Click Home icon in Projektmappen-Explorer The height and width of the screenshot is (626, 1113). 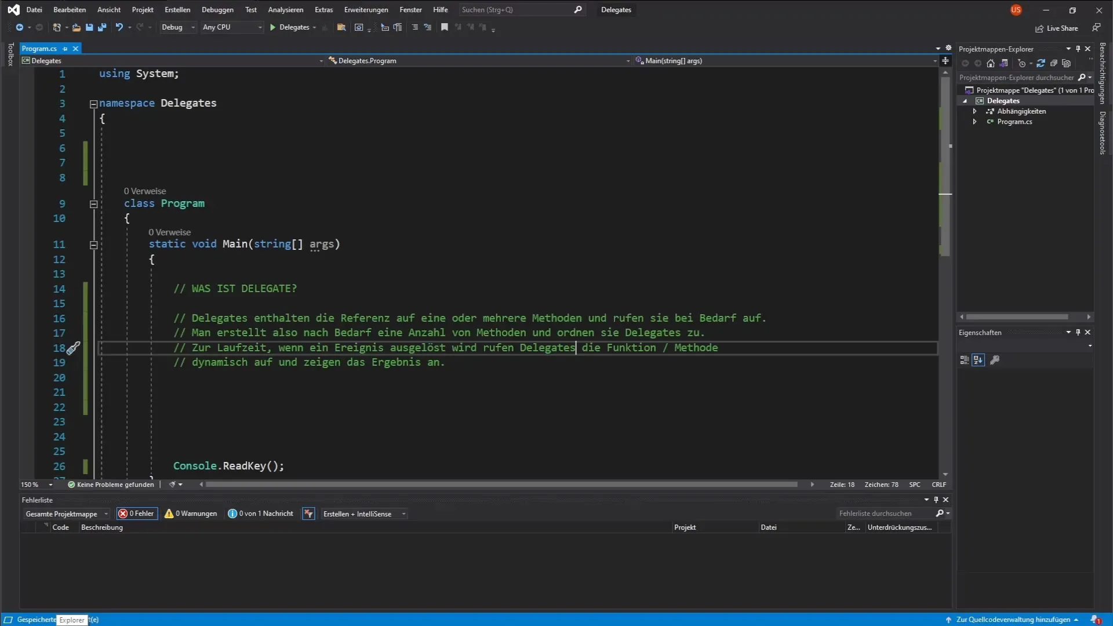click(991, 63)
